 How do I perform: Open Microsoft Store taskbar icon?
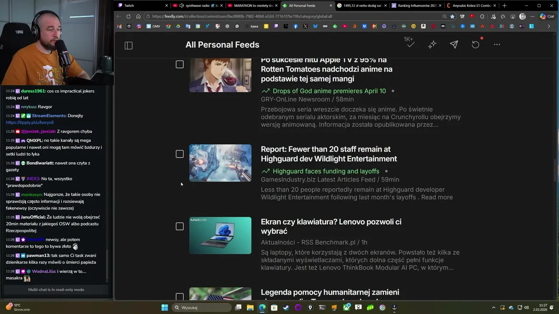point(274,307)
